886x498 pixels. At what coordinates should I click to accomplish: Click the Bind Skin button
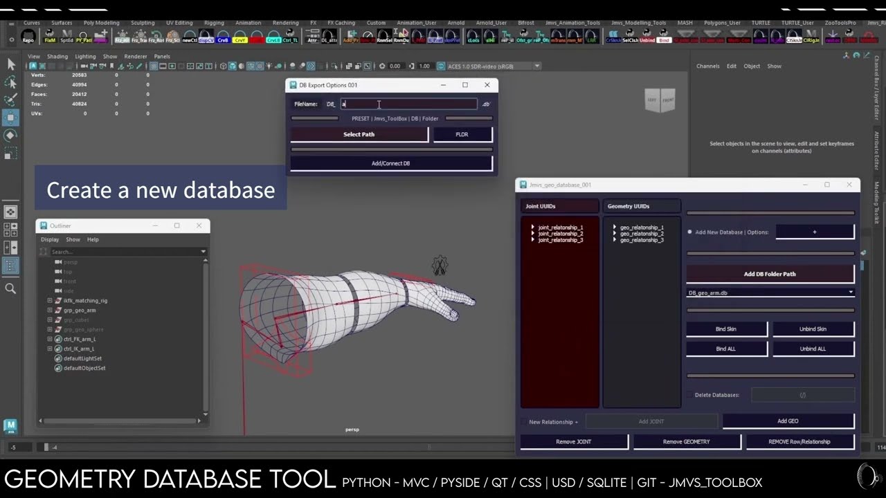726,329
